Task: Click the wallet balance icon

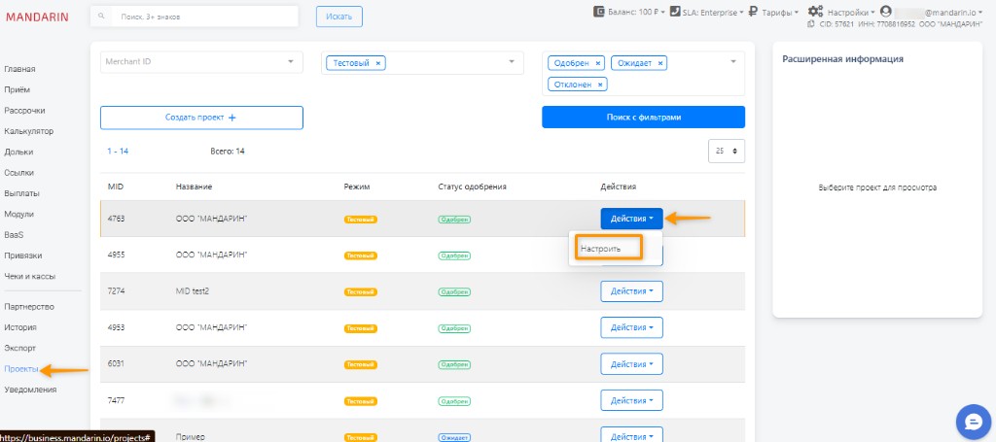Action: tap(599, 12)
